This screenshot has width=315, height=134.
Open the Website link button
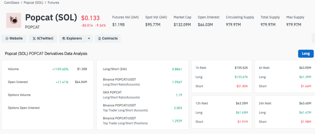14,38
